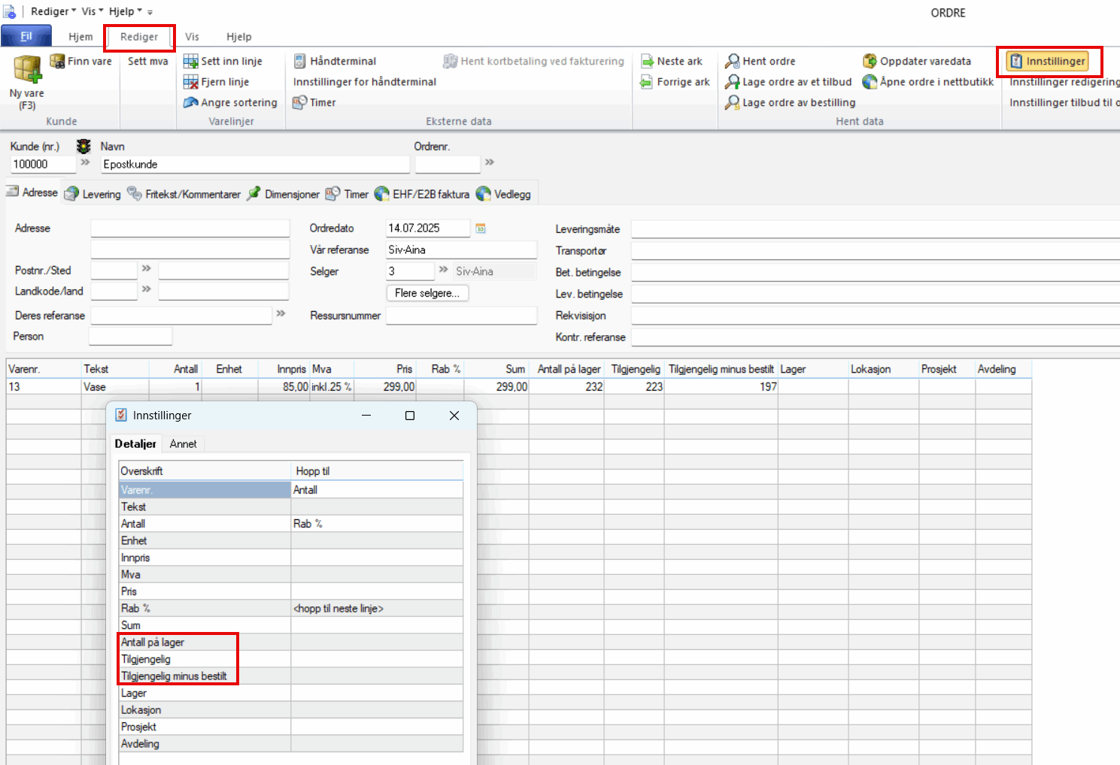Click into the Ordrenr. field
This screenshot has width=1120, height=765.
coord(447,164)
